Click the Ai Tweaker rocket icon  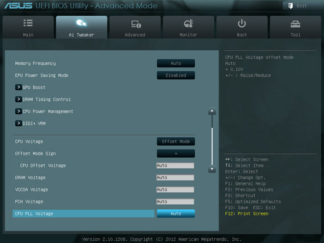(x=81, y=23)
